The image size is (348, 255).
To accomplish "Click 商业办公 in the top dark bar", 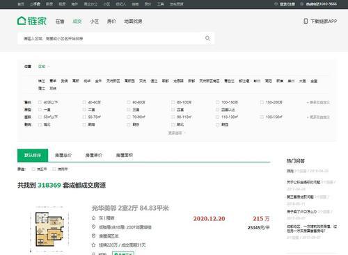I will coord(90,4).
